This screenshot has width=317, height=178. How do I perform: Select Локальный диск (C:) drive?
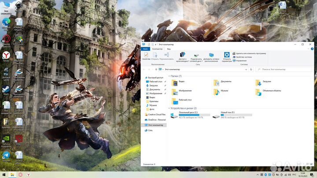pos(190,115)
